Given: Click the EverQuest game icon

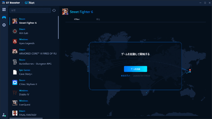Looking at the screenshot, I should point(15,103).
